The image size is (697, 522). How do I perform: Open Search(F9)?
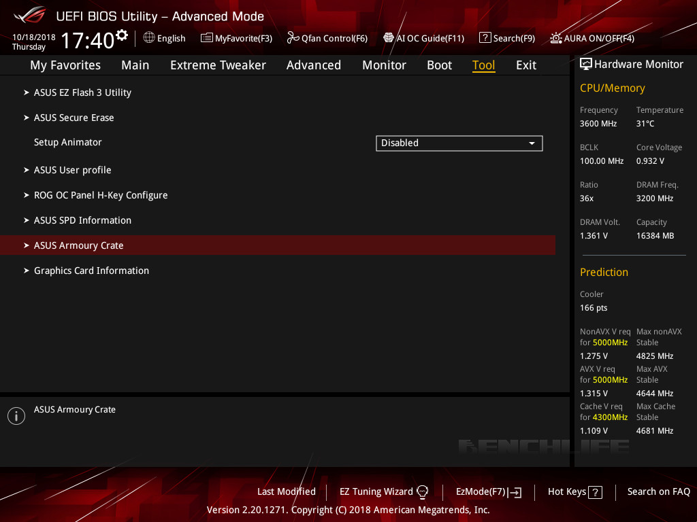pos(507,38)
